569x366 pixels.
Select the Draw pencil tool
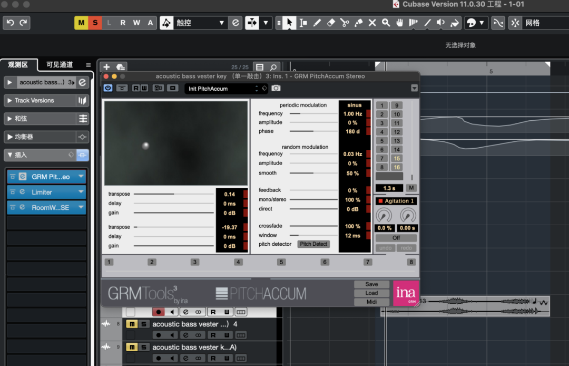point(317,23)
